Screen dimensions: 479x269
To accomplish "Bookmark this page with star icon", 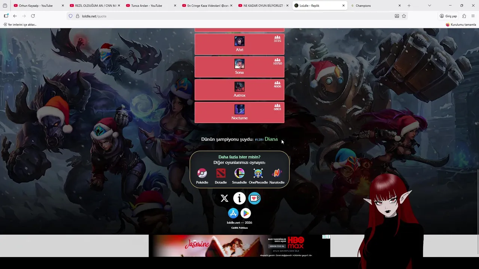I will pyautogui.click(x=404, y=16).
